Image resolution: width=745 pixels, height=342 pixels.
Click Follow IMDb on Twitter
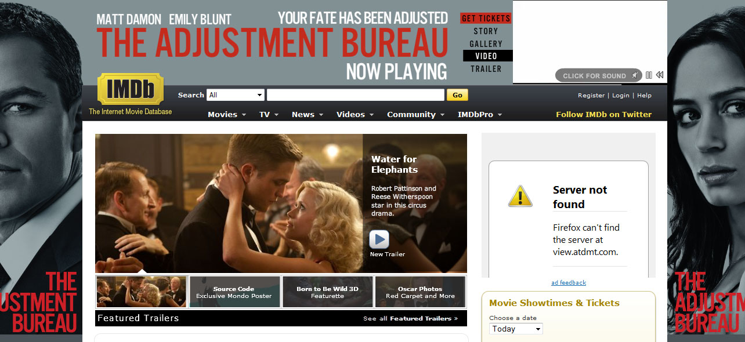tap(603, 115)
